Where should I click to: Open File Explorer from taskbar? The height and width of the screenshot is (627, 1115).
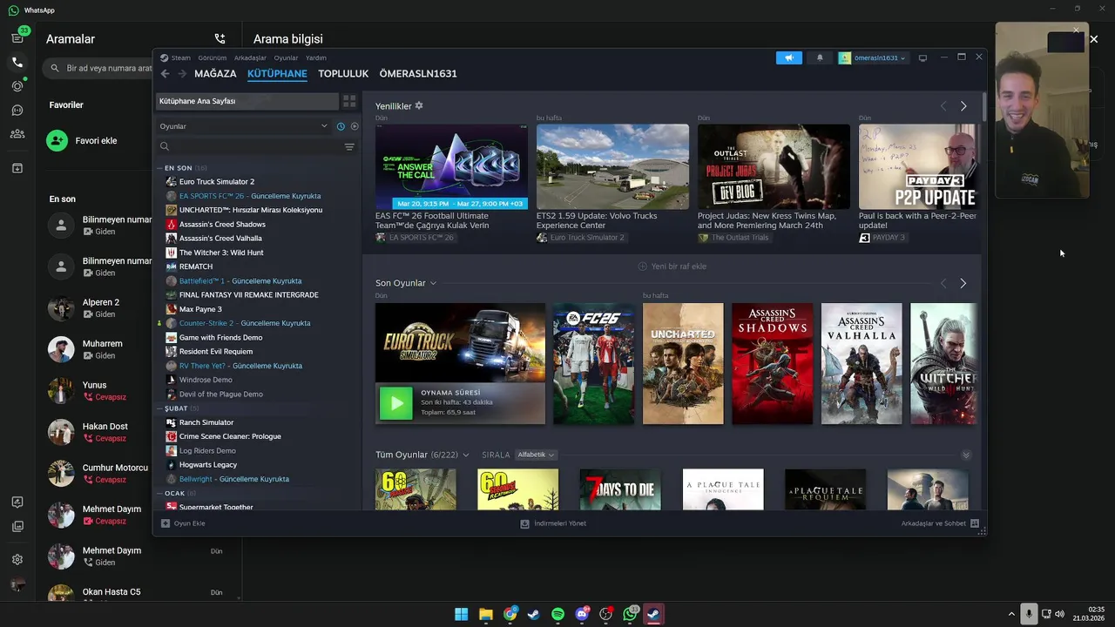pyautogui.click(x=486, y=614)
